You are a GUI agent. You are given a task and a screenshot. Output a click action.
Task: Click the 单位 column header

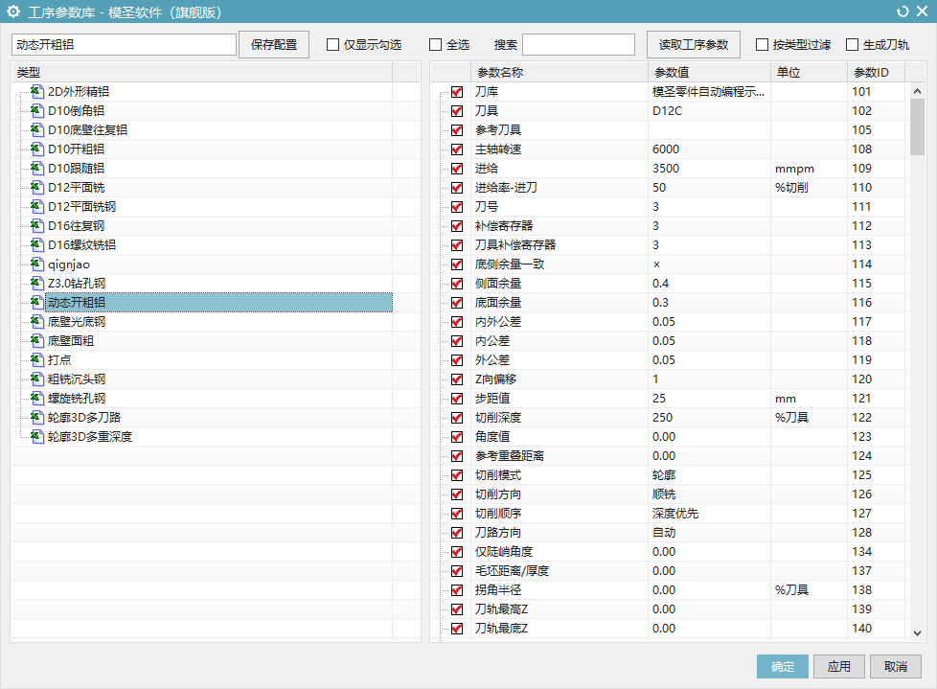click(x=810, y=72)
